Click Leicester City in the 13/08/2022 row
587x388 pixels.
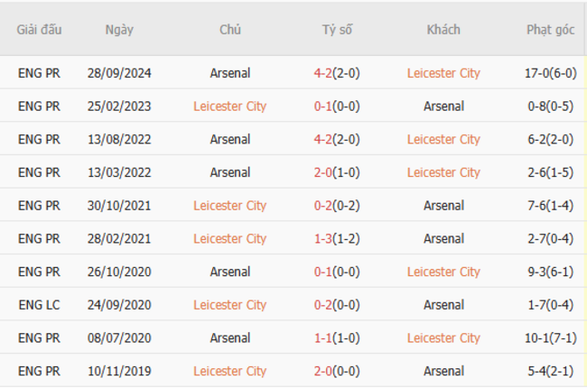point(443,139)
